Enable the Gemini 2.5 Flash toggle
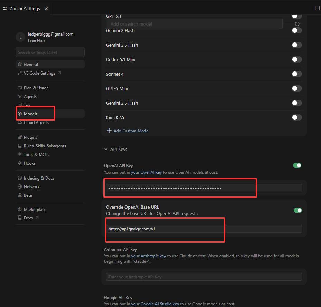This screenshot has height=307, width=321. point(296,103)
